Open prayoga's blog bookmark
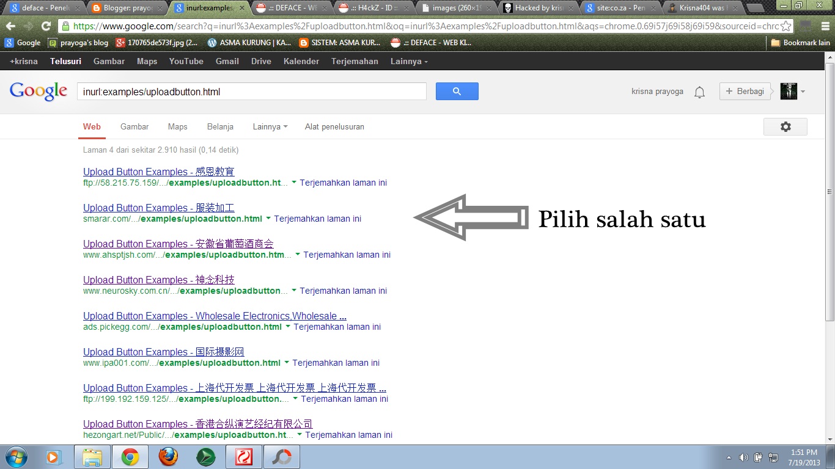835x469 pixels. point(78,43)
